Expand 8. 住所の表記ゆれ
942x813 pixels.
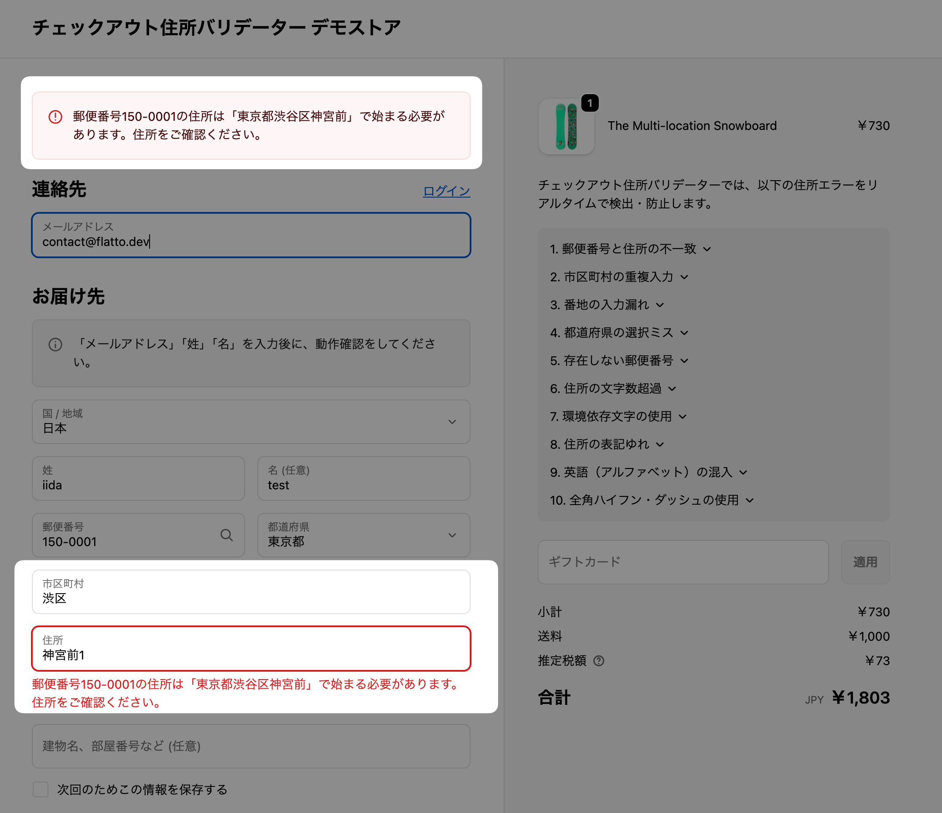click(x=607, y=444)
